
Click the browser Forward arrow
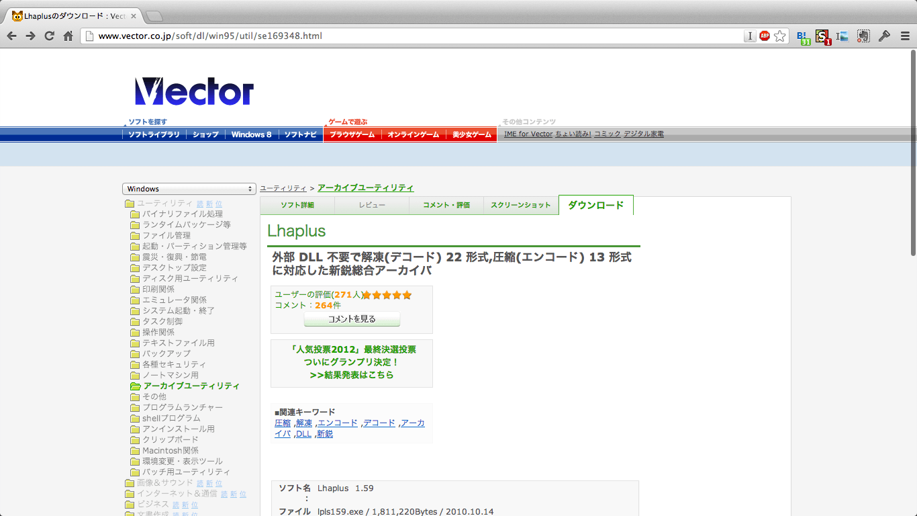click(x=30, y=36)
